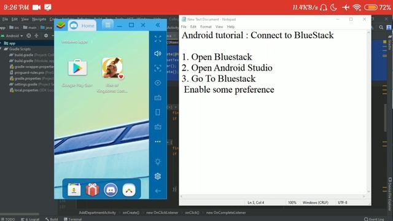393x221 pixels.
Task: Click AddDepartmentActivity in code breadcrumb
Action: click(x=97, y=213)
